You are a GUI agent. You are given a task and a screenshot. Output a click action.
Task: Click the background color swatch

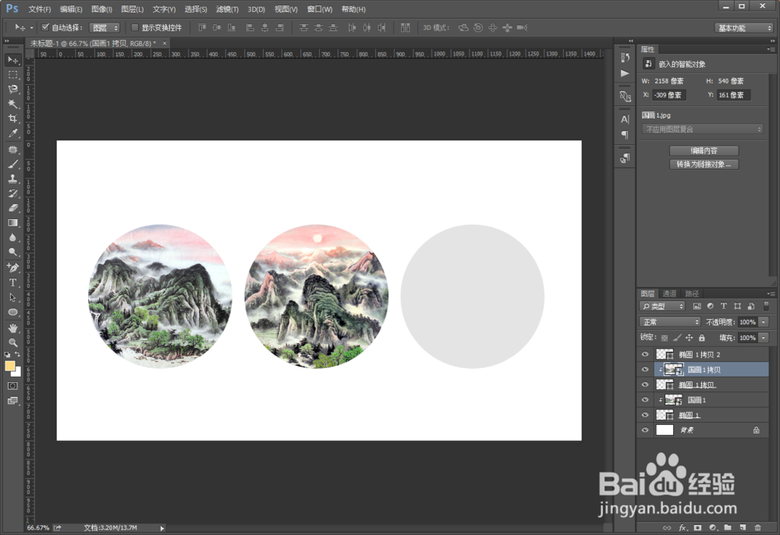pos(18,373)
